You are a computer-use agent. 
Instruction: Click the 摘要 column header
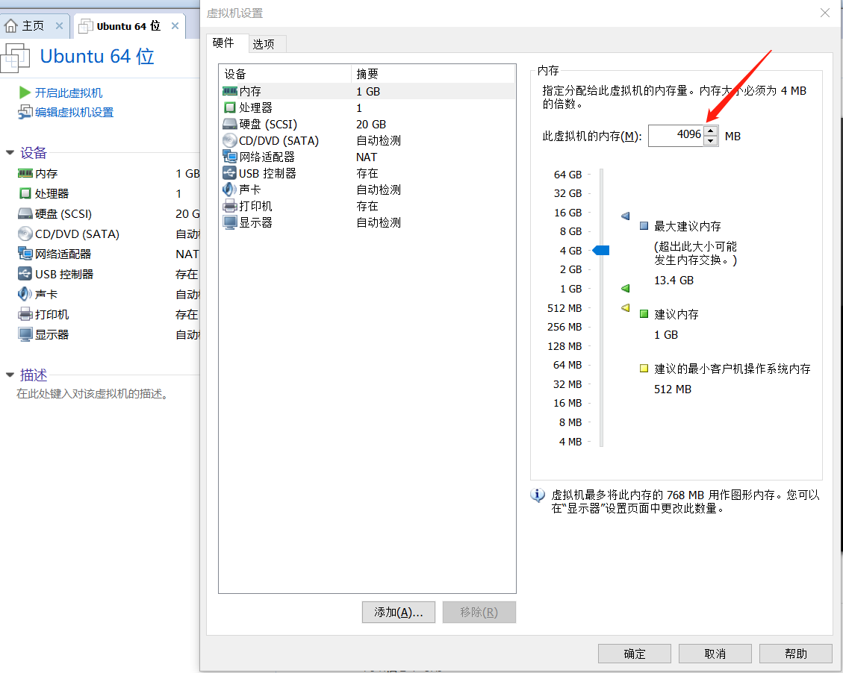click(433, 74)
